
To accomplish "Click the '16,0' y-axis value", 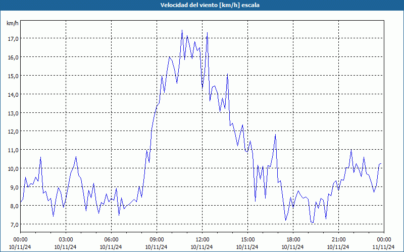I will tap(13, 57).
